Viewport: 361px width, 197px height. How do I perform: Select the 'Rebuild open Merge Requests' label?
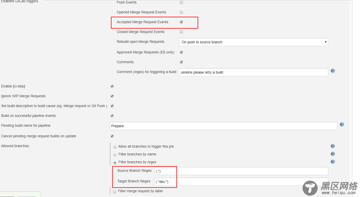(x=141, y=42)
